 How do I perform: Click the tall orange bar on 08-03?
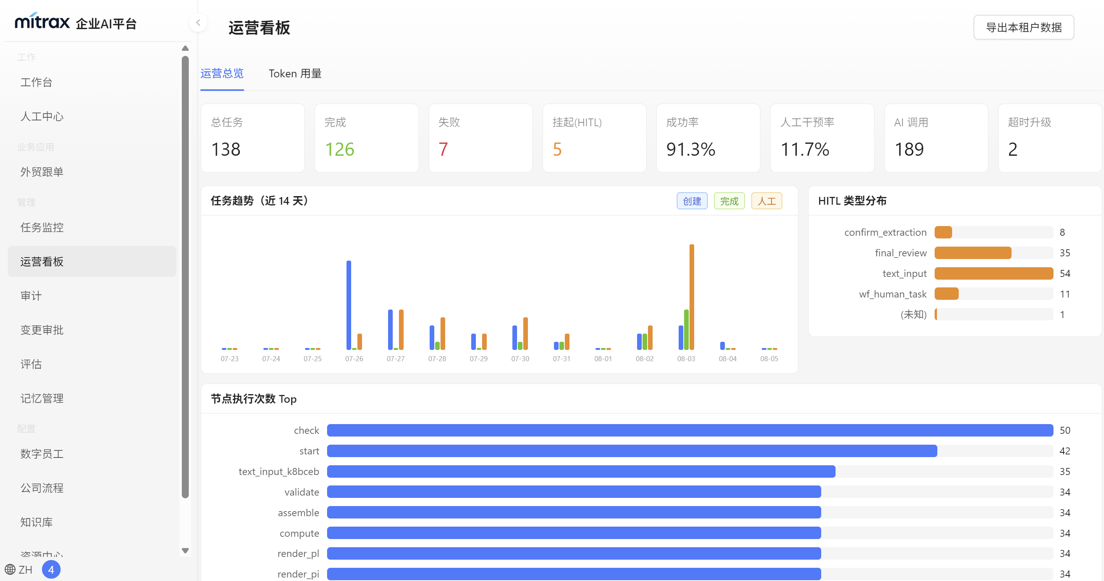tap(691, 297)
